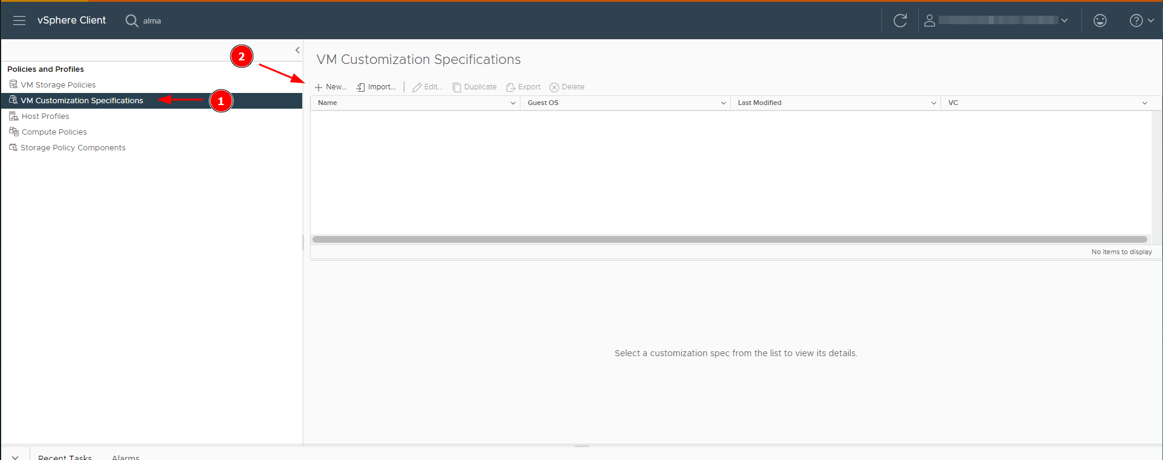Open the feedback smiley icon

[1100, 21]
